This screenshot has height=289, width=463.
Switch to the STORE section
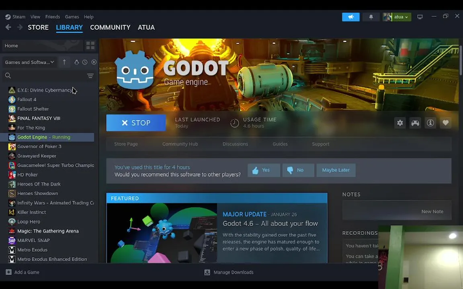[x=38, y=27]
